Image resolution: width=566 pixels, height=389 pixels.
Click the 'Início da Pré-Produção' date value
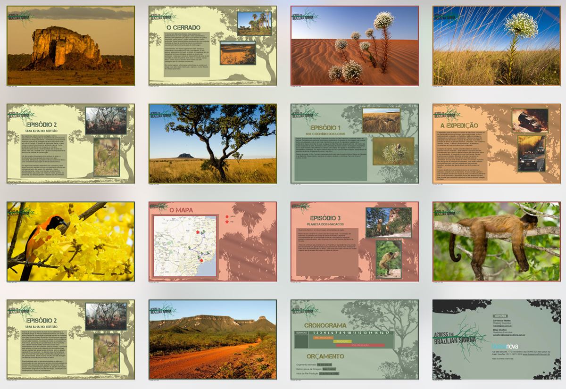click(x=329, y=373)
